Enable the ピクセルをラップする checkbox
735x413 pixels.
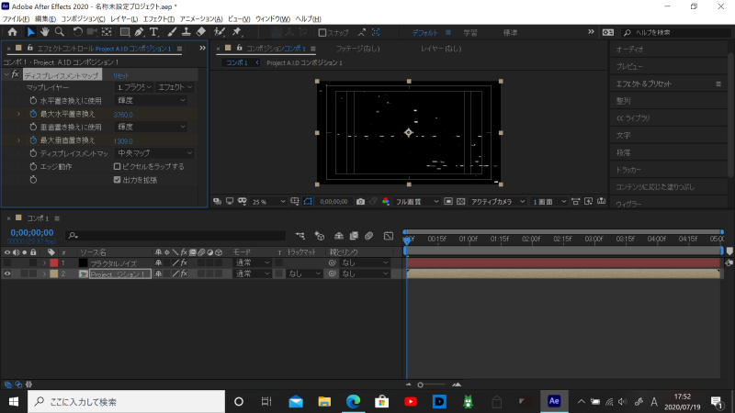(117, 166)
